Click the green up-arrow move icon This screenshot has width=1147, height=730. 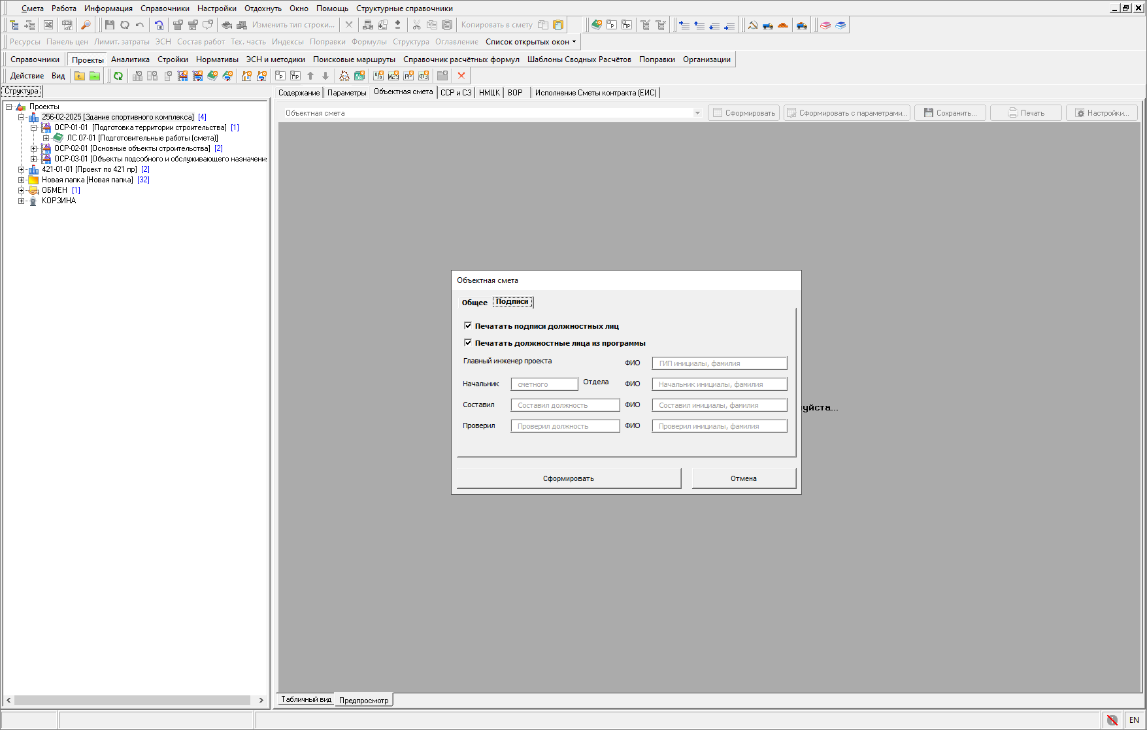310,76
